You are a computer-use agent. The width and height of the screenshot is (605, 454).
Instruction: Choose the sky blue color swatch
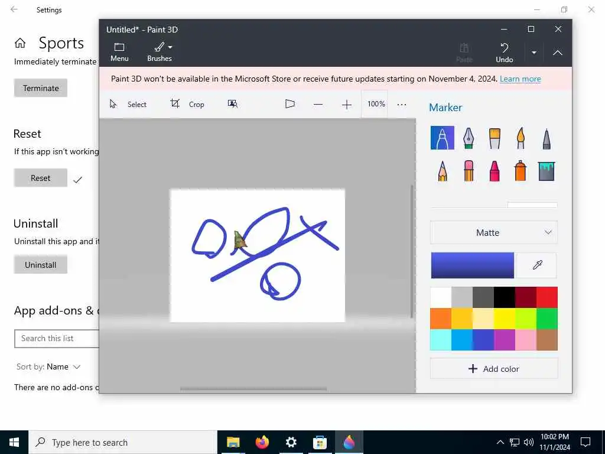coord(462,340)
